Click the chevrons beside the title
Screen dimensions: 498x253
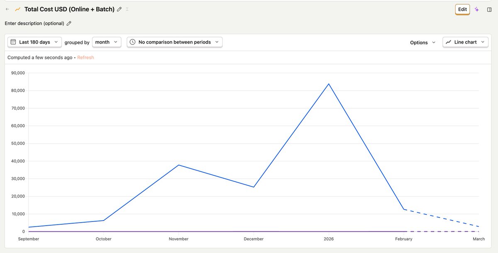click(127, 9)
